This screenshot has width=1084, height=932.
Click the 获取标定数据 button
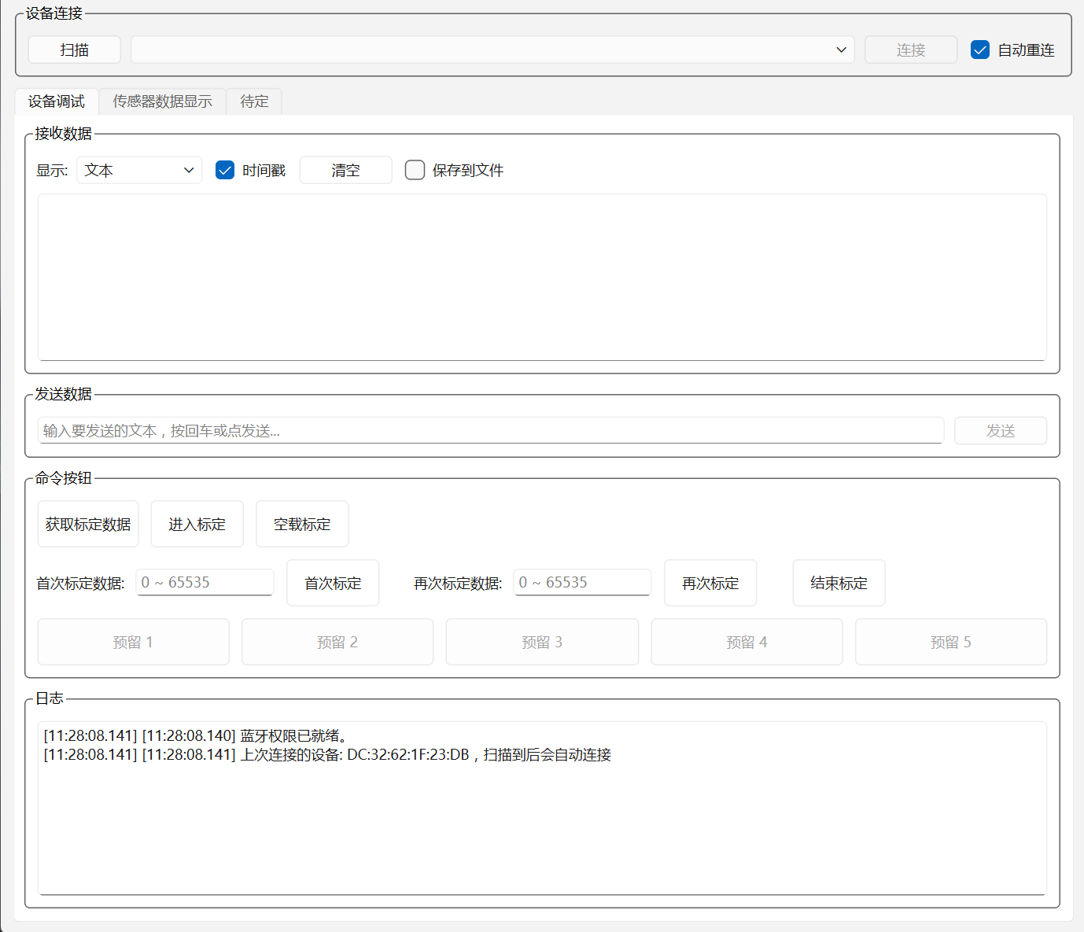click(x=88, y=524)
